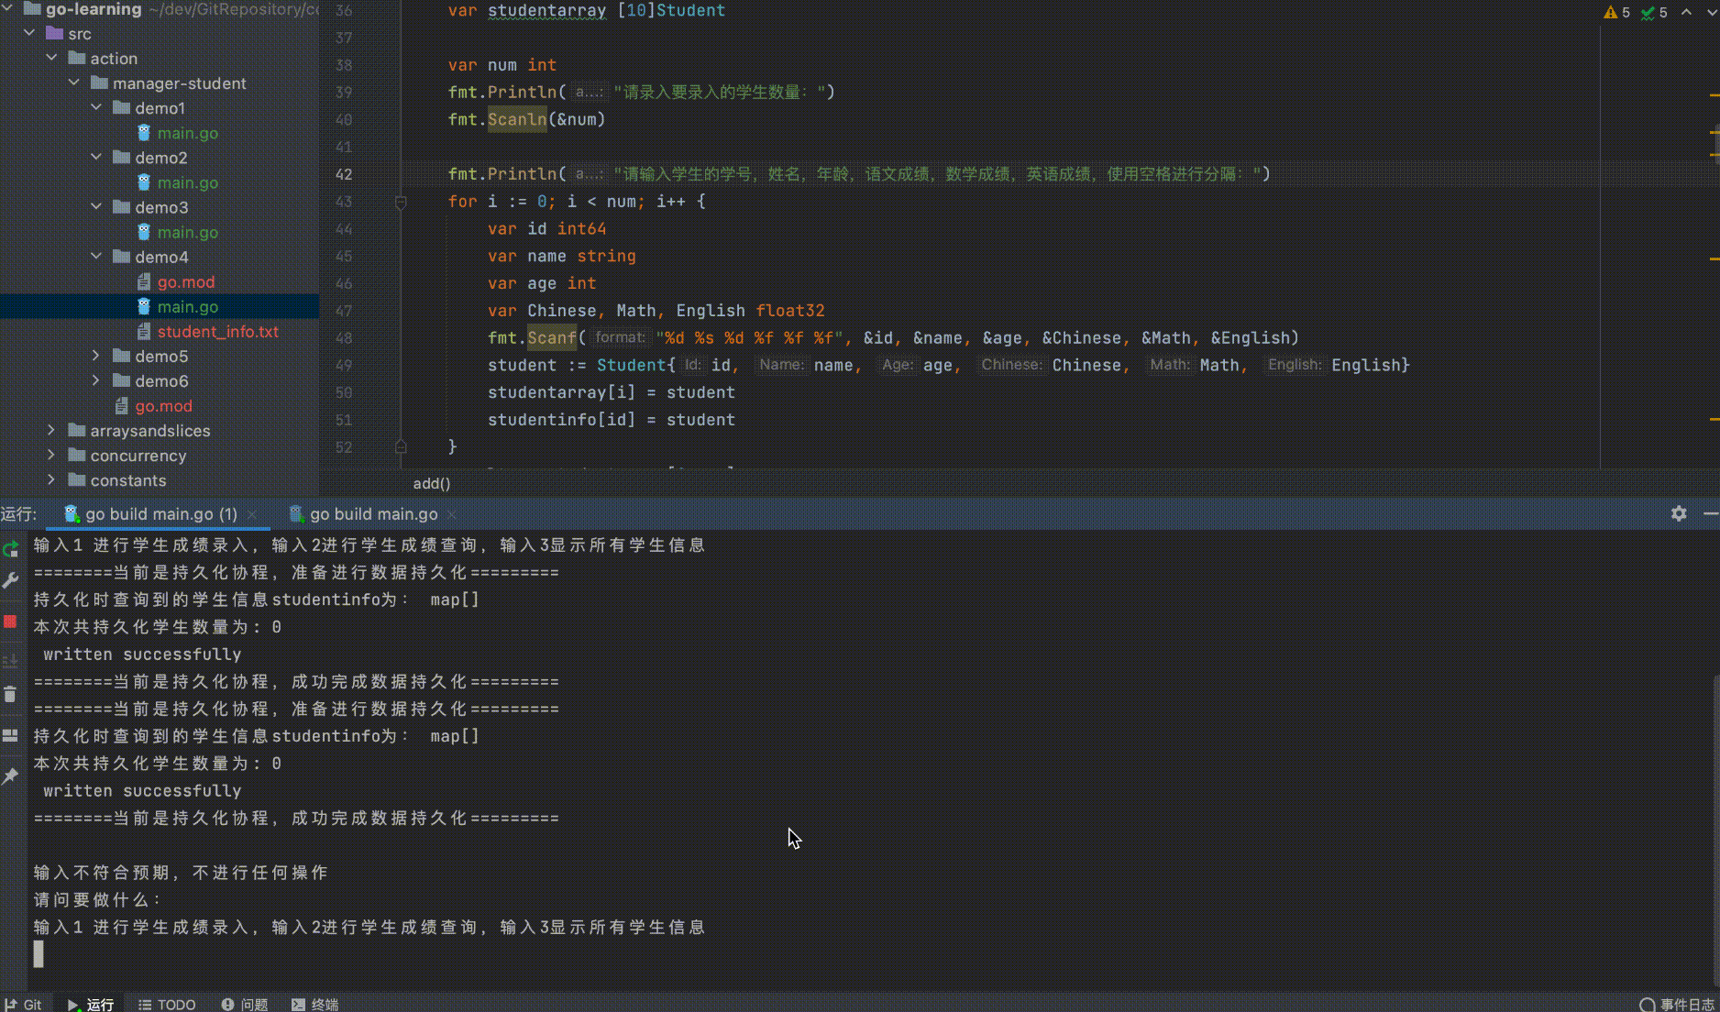Open the 运行 tool window button
The width and height of the screenshot is (1720, 1012).
(x=91, y=1005)
